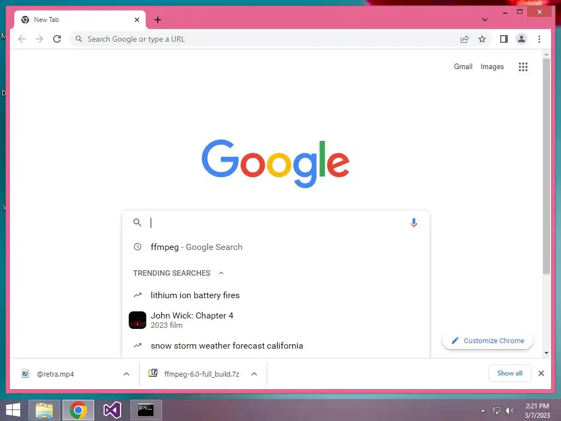Select lithium ion battery fires suggestion
Image resolution: width=561 pixels, height=421 pixels.
tap(276, 295)
